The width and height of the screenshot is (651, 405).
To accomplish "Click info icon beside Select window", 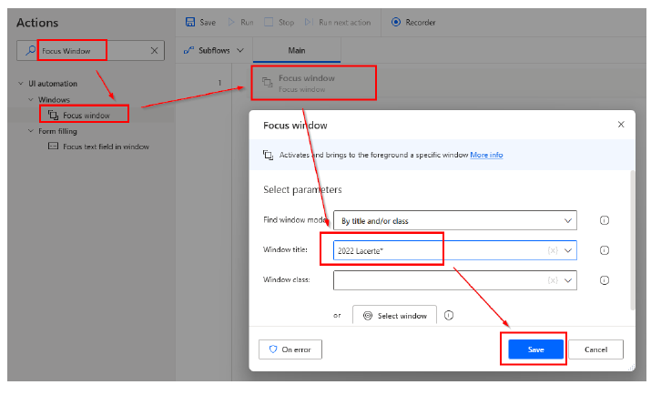I will click(x=449, y=316).
